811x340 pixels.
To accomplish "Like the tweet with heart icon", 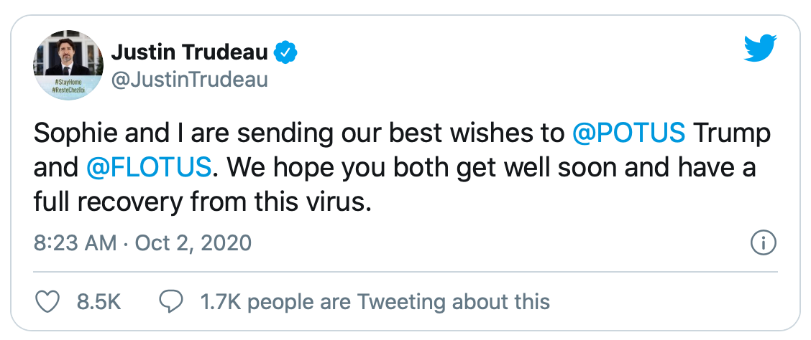I will click(x=47, y=301).
